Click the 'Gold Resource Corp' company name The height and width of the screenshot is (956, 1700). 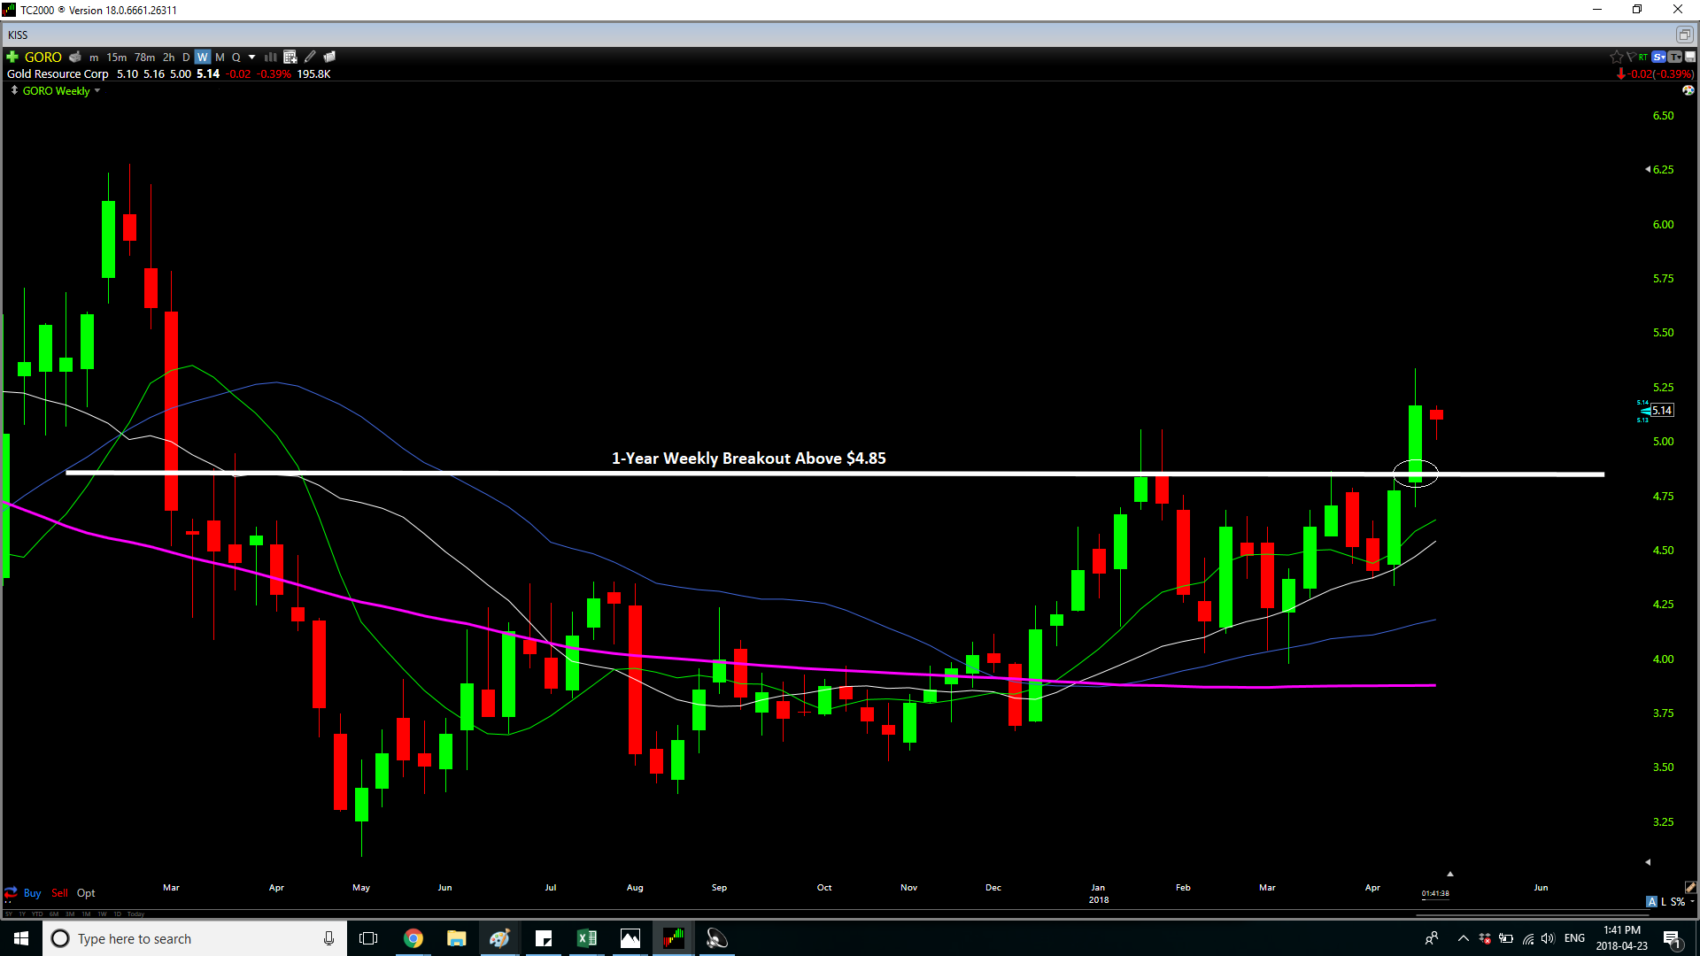pyautogui.click(x=58, y=74)
